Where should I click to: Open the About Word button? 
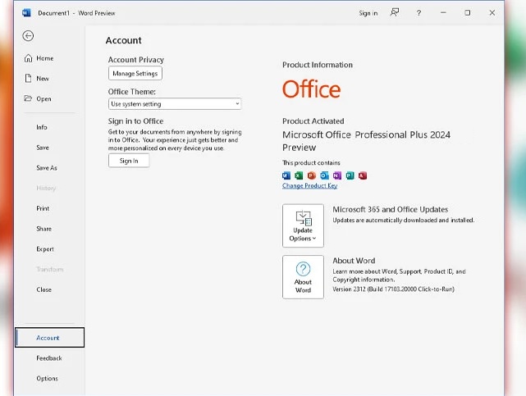pos(303,277)
